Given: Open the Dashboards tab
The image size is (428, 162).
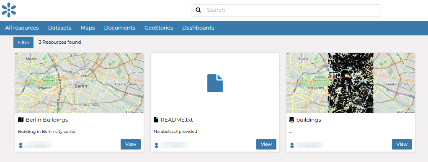Looking at the screenshot, I should (198, 28).
